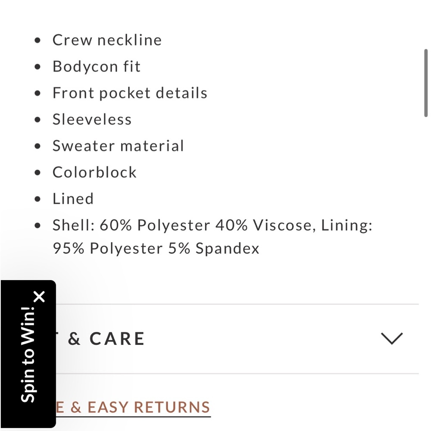Screen dimensions: 431x431
Task: Click the Lined list item
Action: click(73, 199)
